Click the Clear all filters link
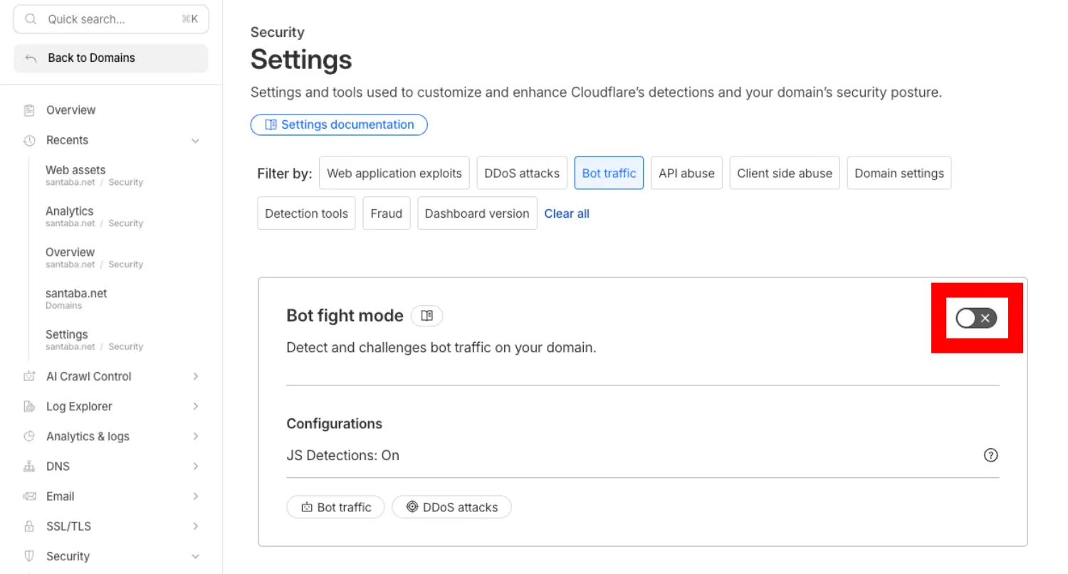Screen dimensions: 1068x574 567,213
